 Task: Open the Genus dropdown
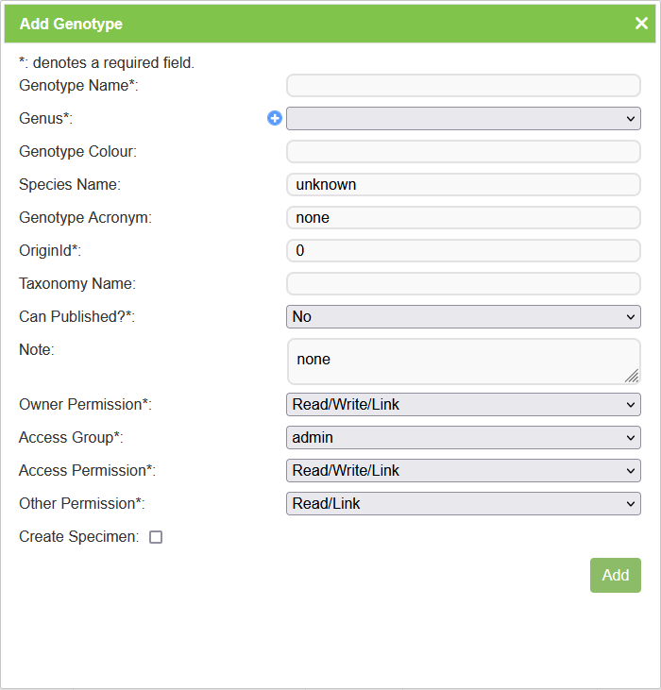(x=463, y=118)
